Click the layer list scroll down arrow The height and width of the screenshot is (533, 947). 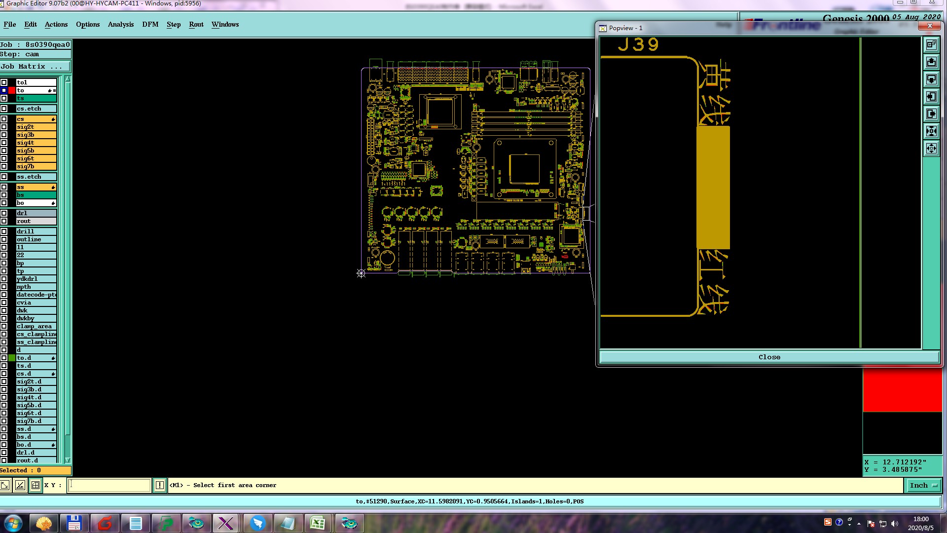68,460
